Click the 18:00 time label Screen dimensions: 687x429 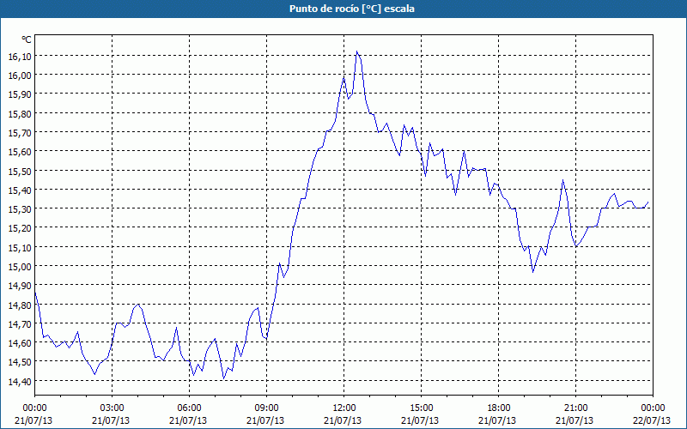click(498, 408)
